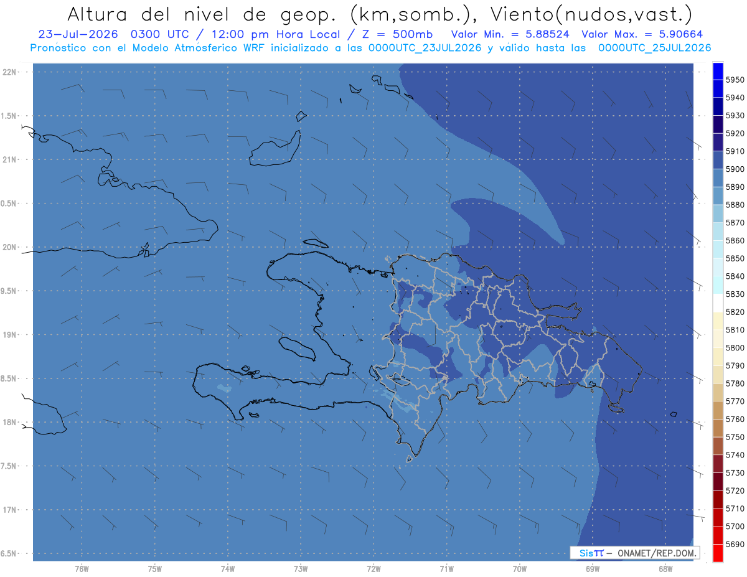
Task: Click the 5750 colorbar label
Action: coord(735,437)
